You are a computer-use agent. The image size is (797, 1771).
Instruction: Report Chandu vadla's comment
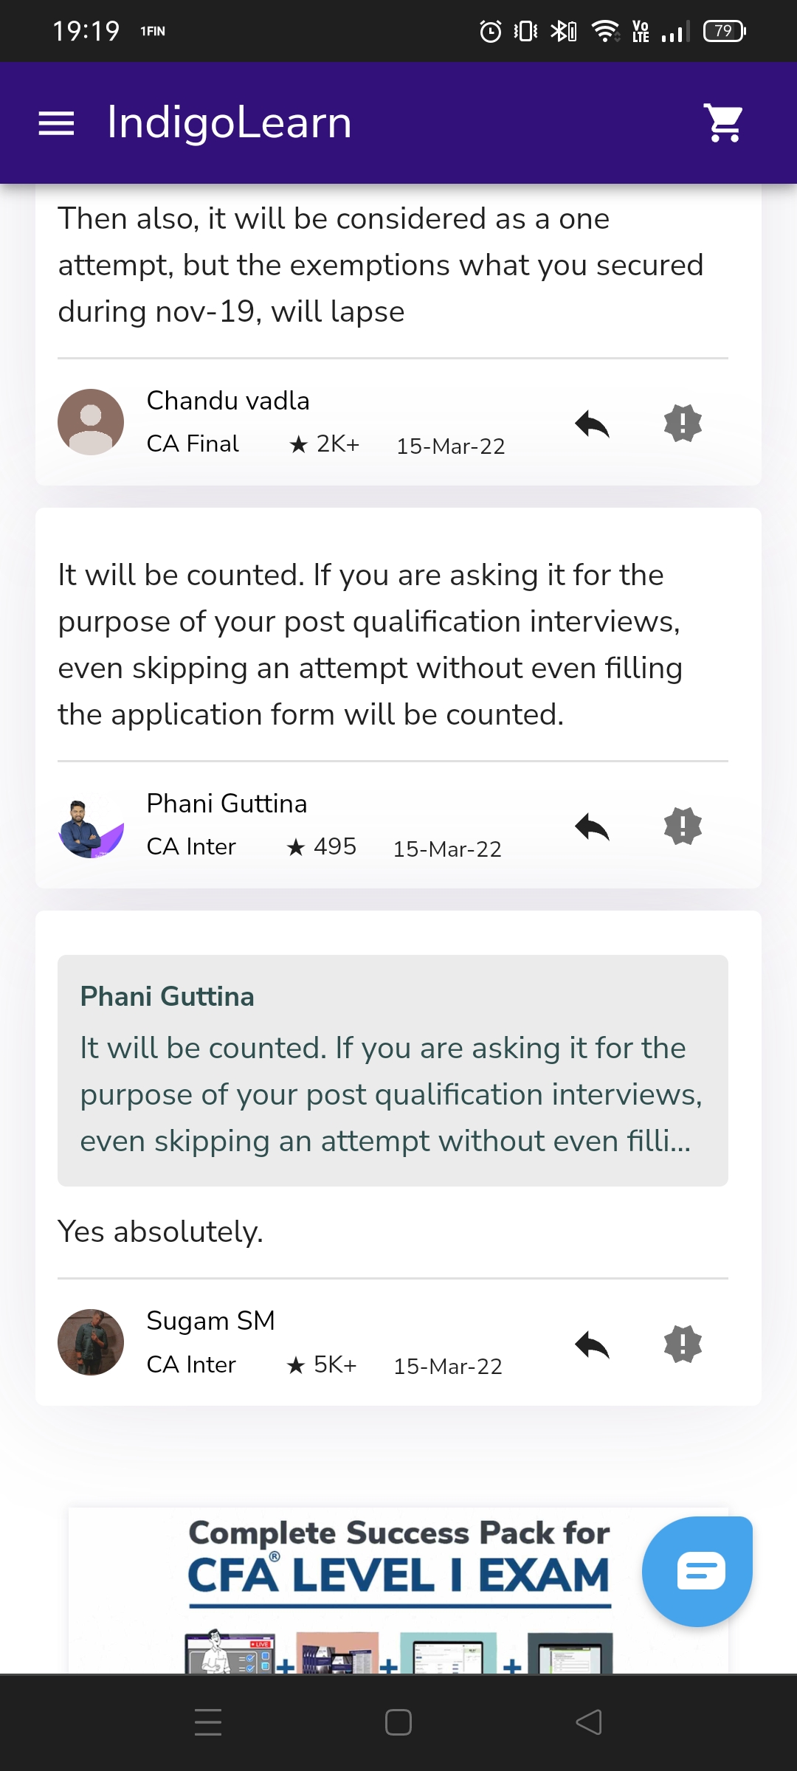tap(683, 424)
